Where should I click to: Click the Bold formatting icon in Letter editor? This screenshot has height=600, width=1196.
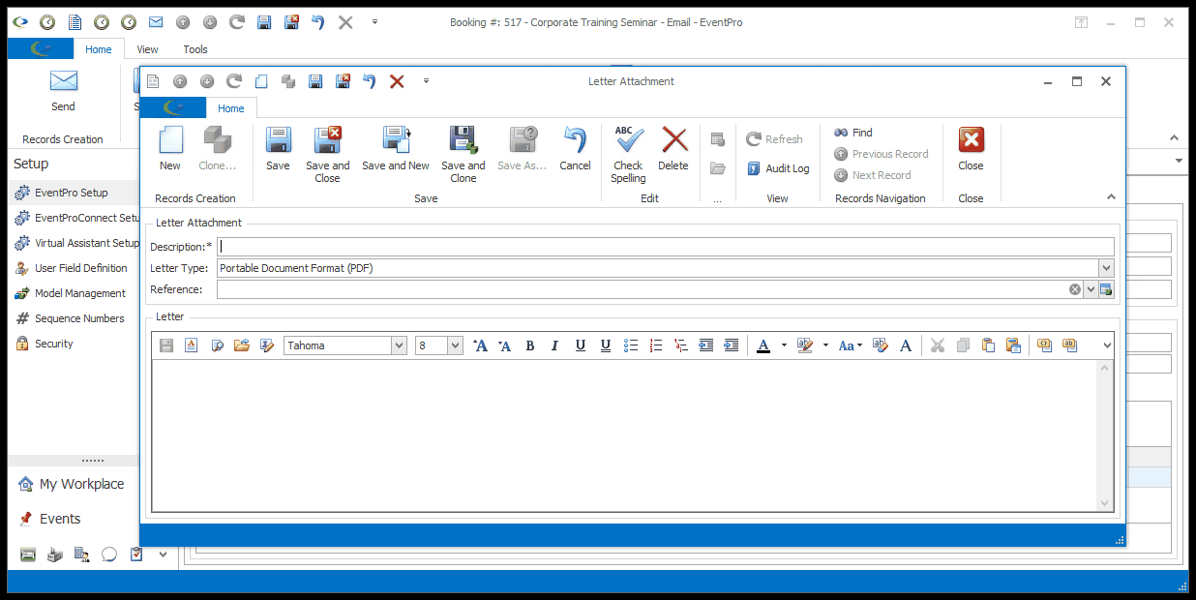point(530,345)
